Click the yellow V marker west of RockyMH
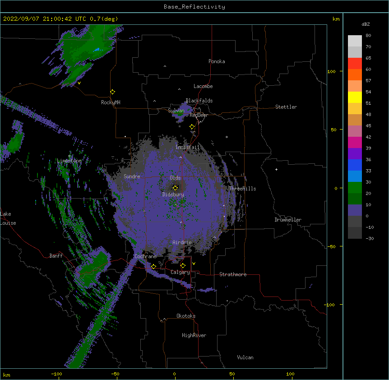The width and height of the screenshot is (389, 380). tap(79, 83)
